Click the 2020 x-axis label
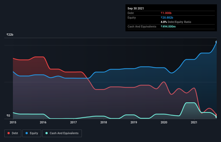This screenshot has height=142, width=221. (x=164, y=122)
